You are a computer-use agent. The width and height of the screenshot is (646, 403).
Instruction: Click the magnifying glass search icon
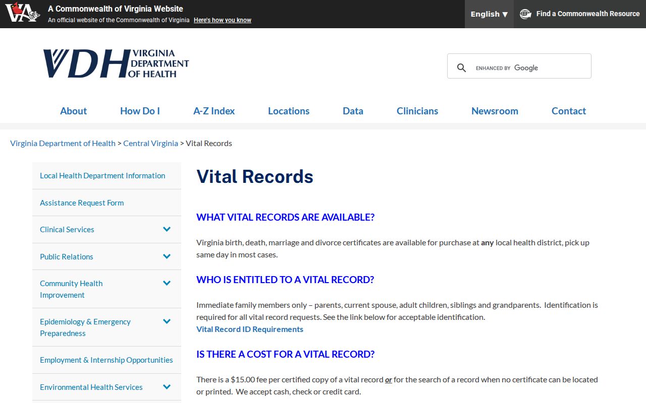coord(461,68)
